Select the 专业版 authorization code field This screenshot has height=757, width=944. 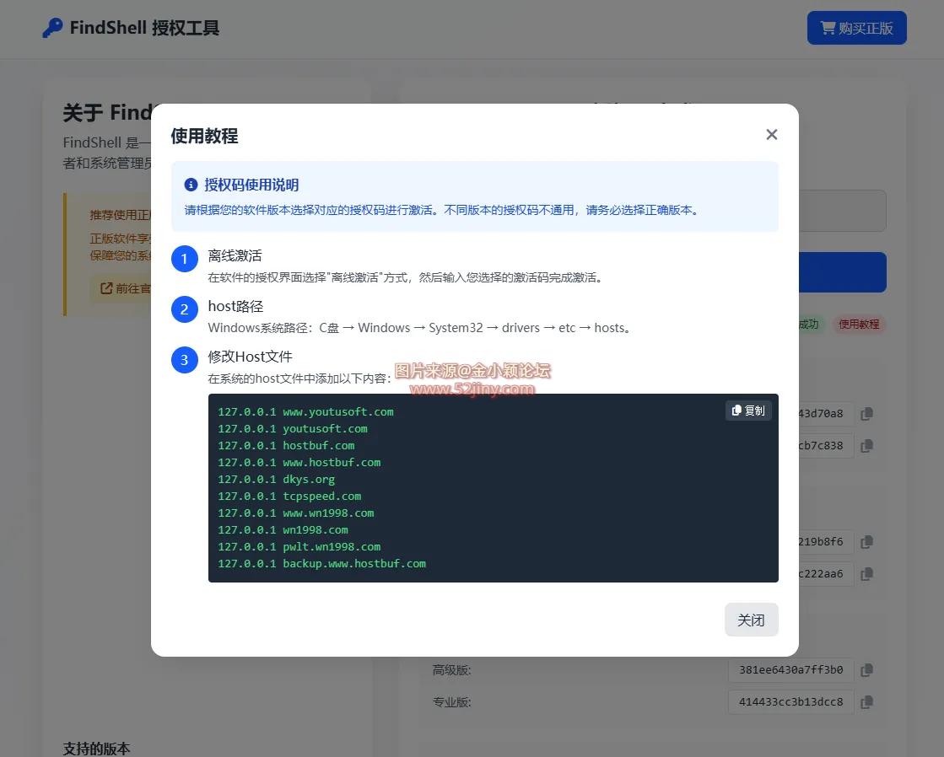click(790, 701)
